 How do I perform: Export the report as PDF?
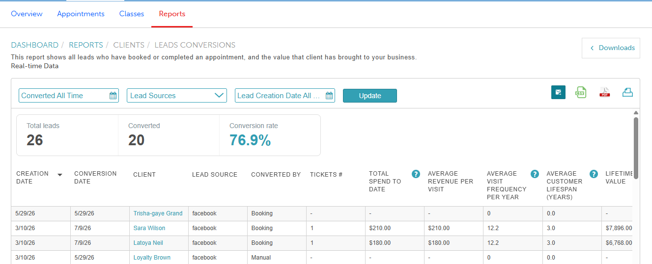[x=604, y=92]
